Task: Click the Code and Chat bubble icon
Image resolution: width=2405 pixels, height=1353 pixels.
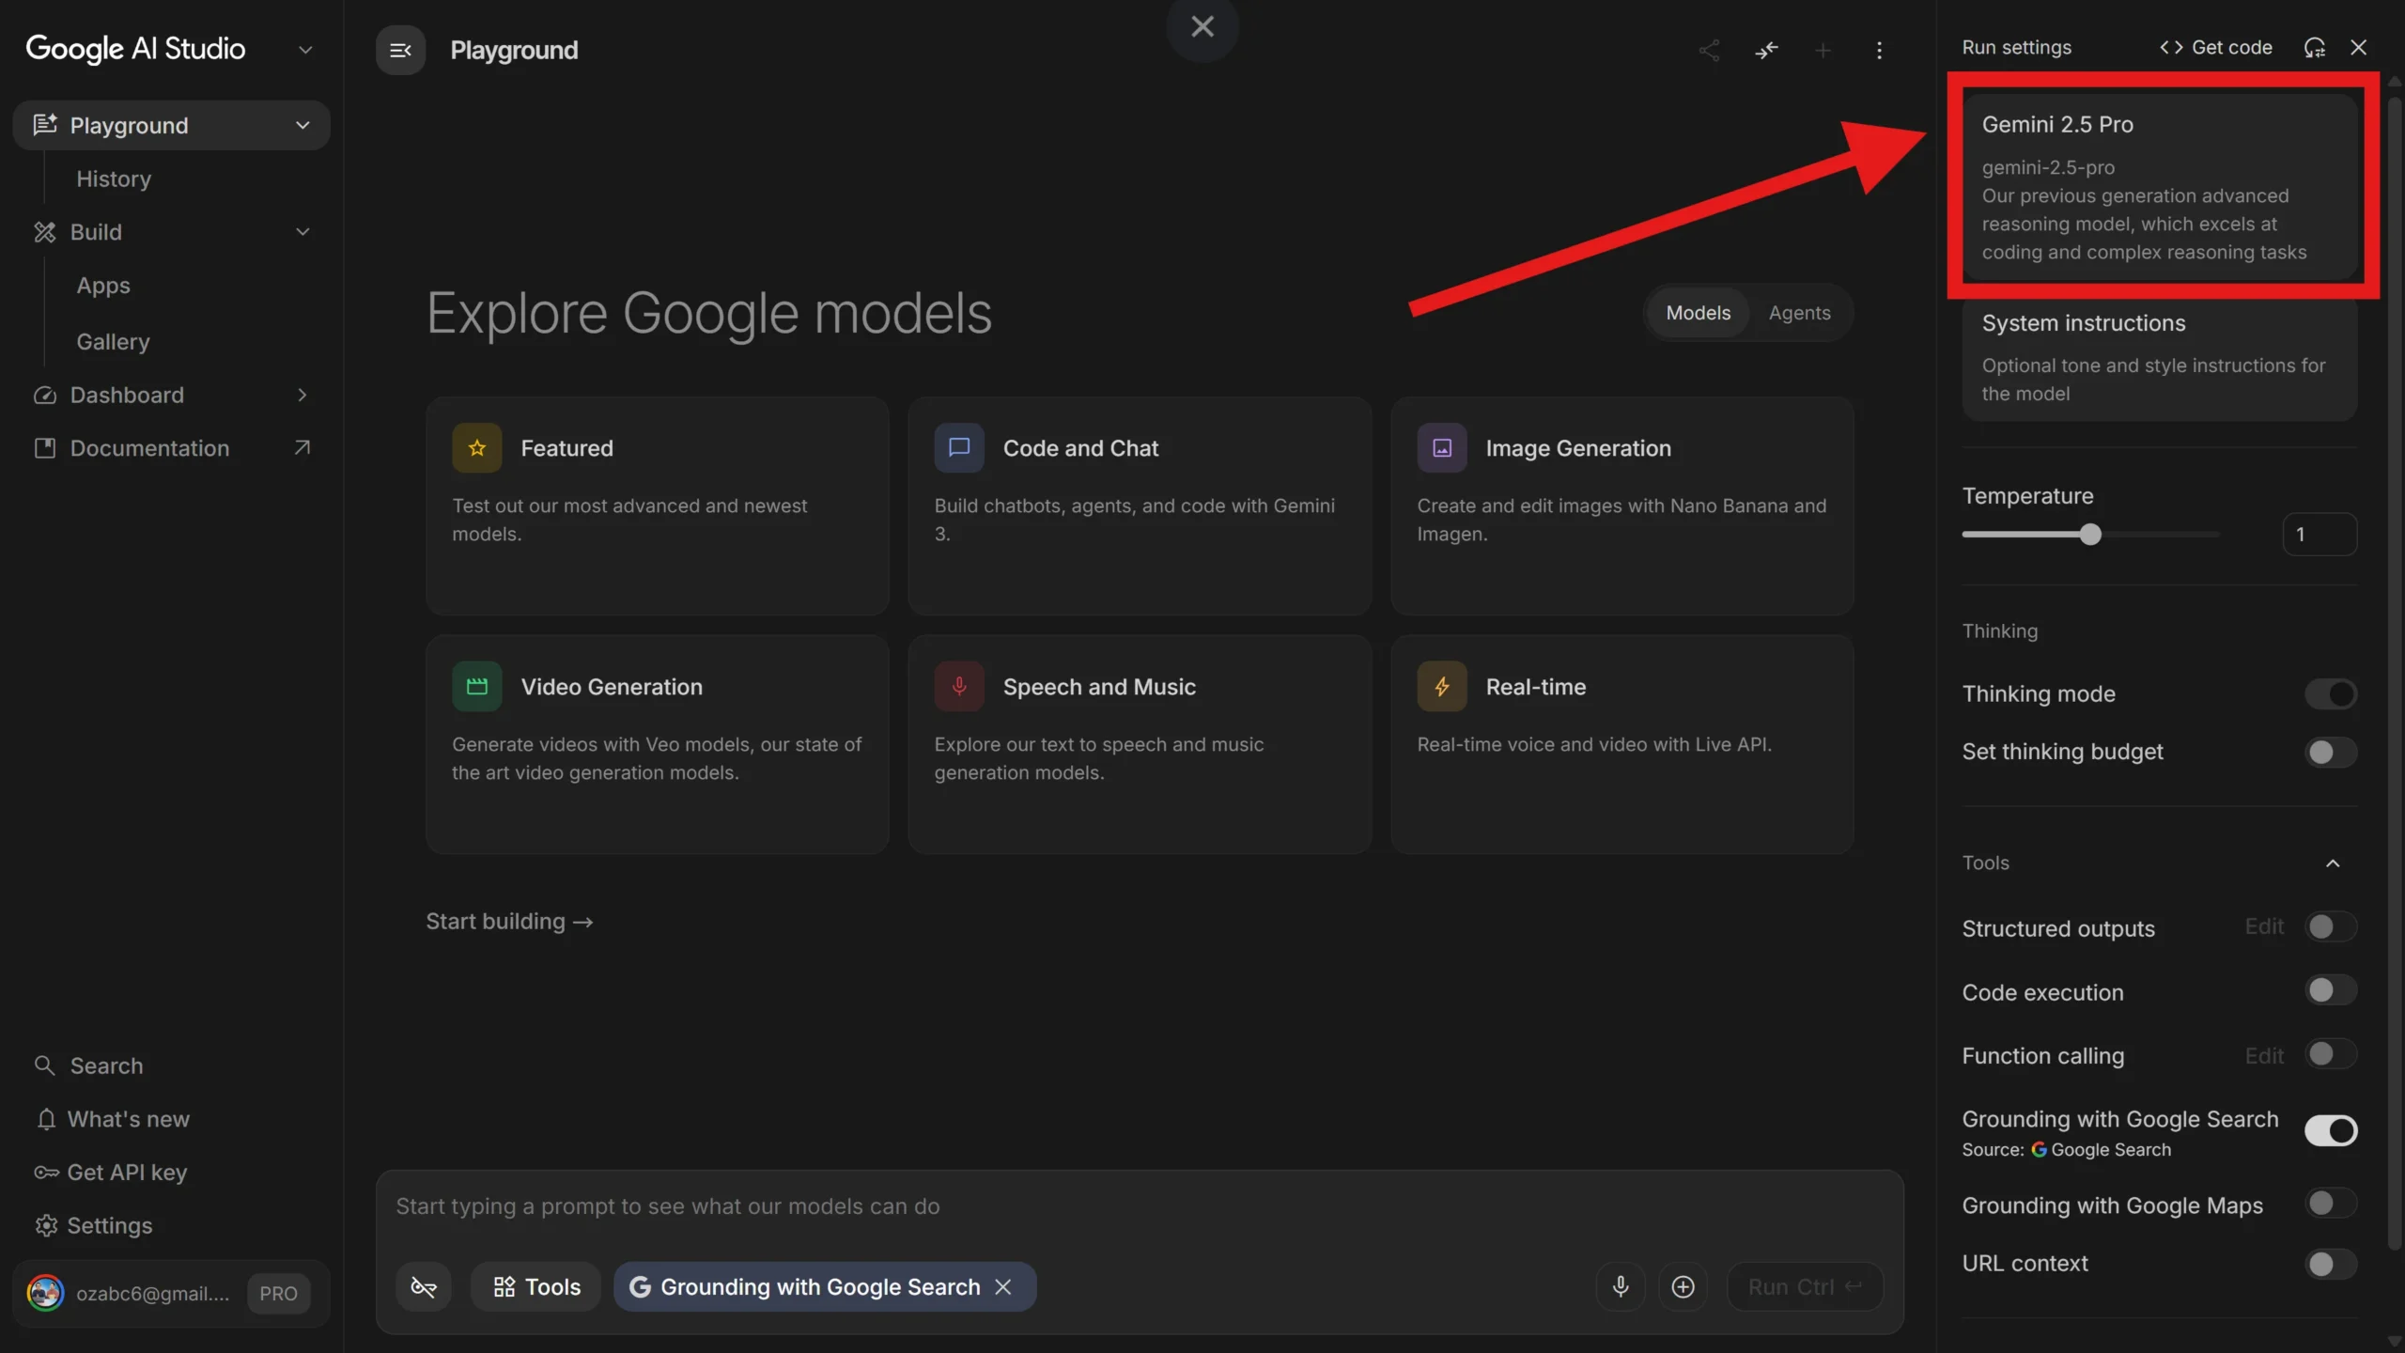Action: pos(959,448)
